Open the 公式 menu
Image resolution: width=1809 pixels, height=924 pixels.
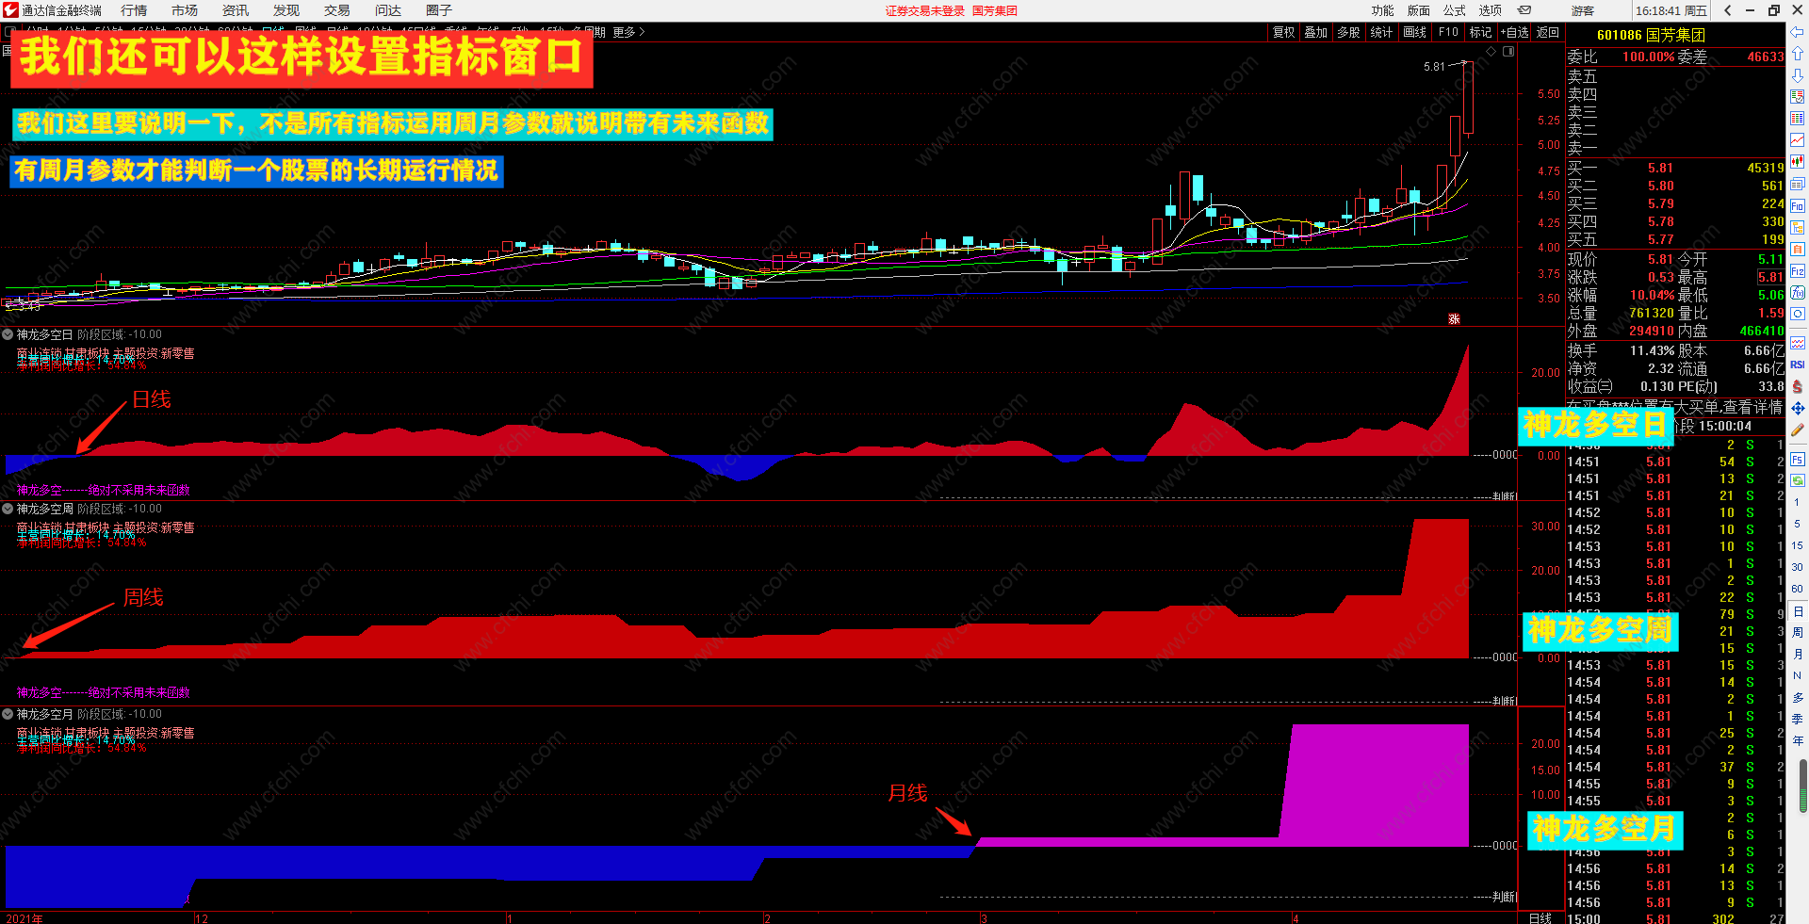[x=1454, y=10]
